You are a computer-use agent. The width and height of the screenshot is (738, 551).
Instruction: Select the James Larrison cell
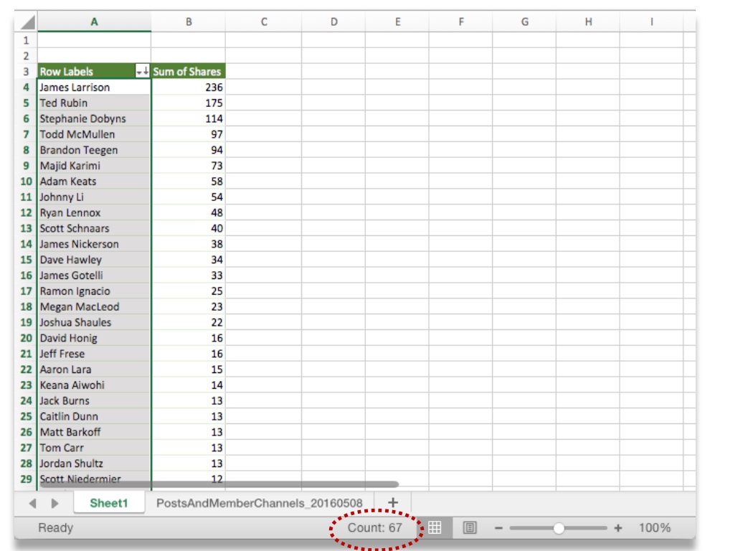tap(94, 87)
